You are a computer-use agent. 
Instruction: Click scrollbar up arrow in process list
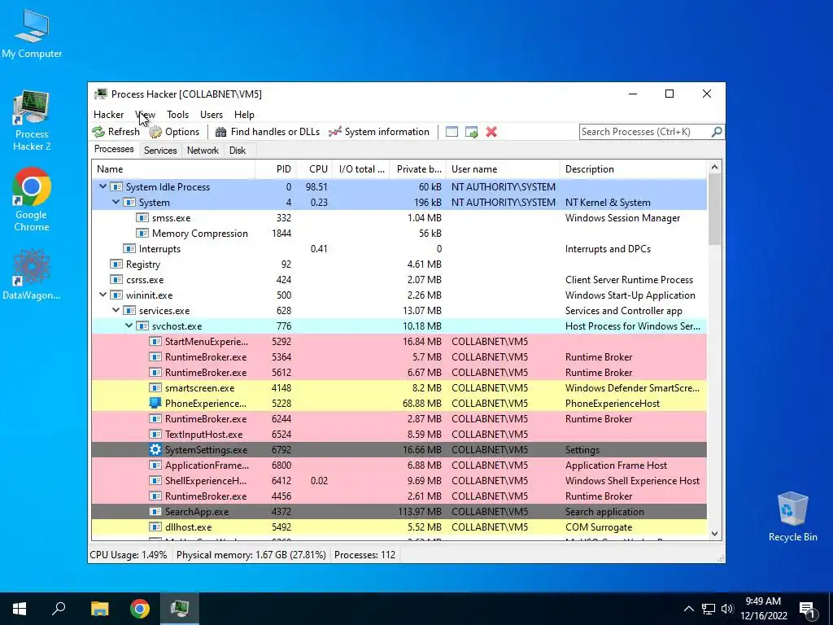click(714, 168)
